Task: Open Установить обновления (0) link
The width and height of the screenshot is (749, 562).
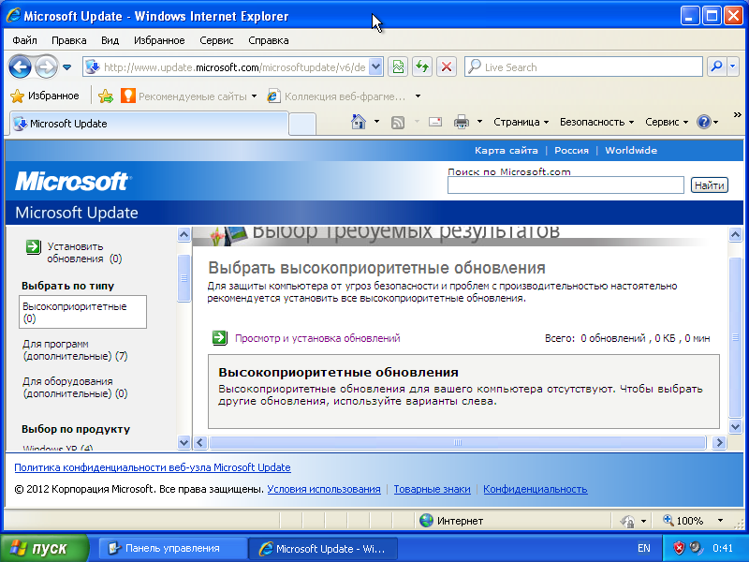Action: point(84,252)
